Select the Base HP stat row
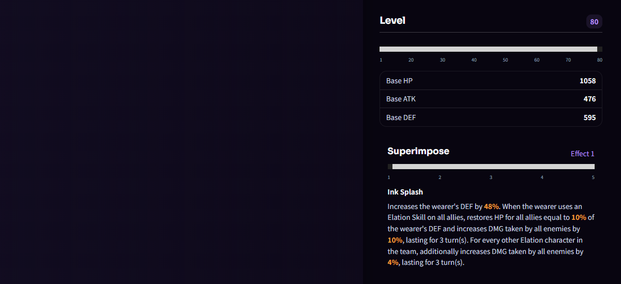This screenshot has width=621, height=284. click(x=491, y=81)
